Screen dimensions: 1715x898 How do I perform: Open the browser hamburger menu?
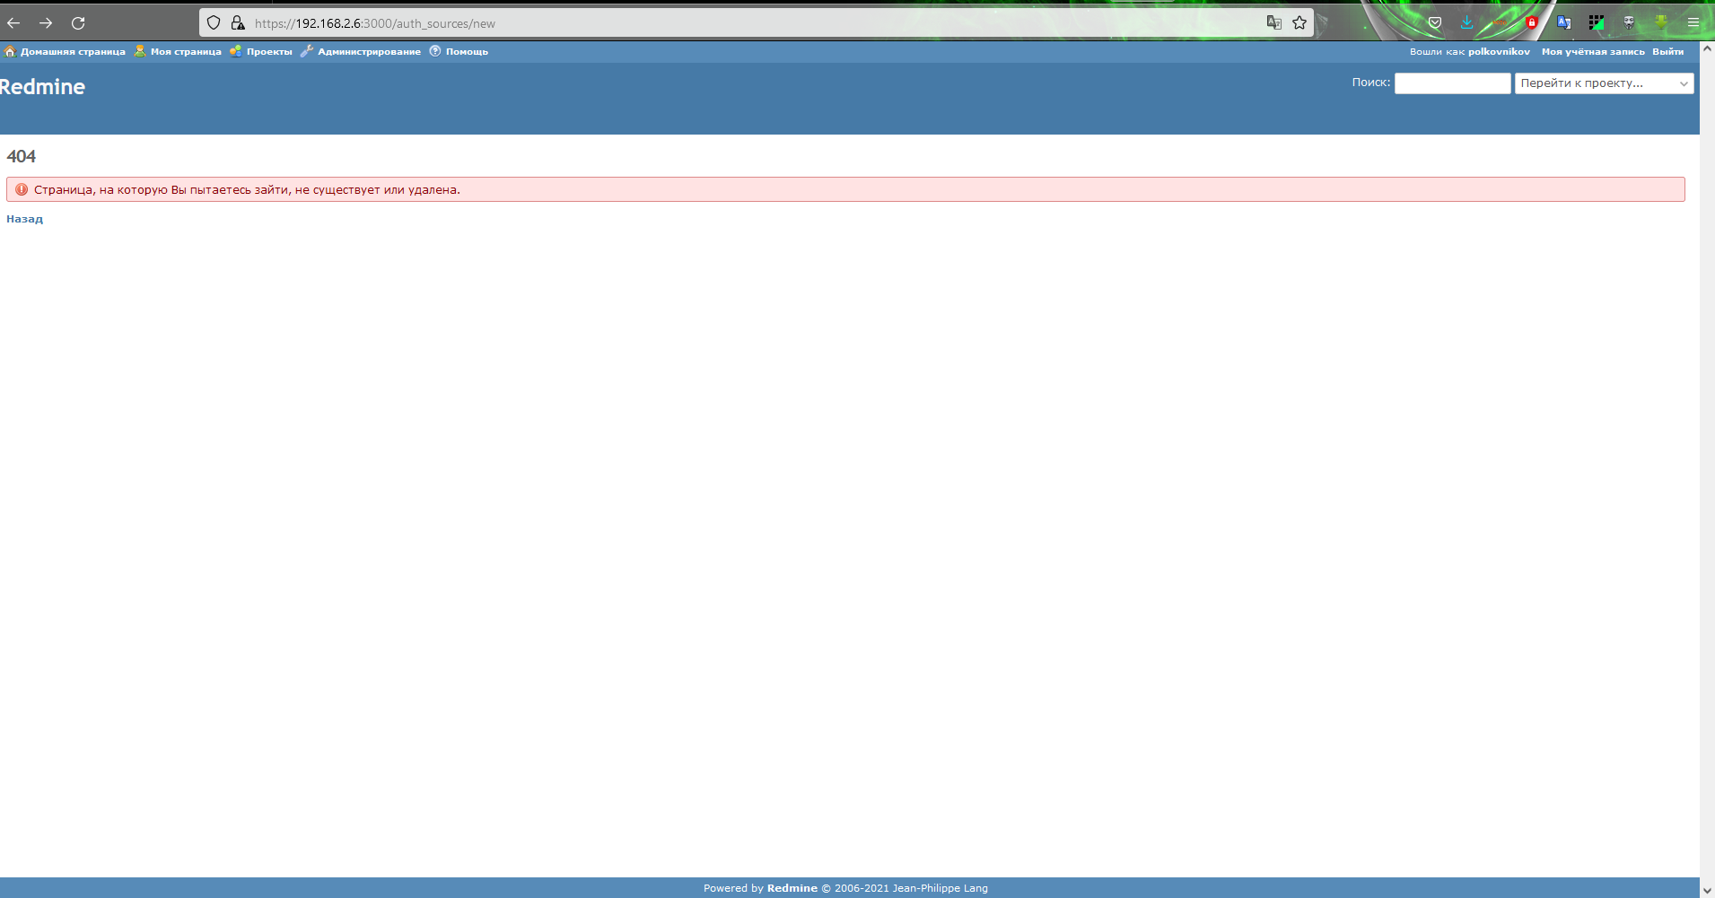[1693, 22]
